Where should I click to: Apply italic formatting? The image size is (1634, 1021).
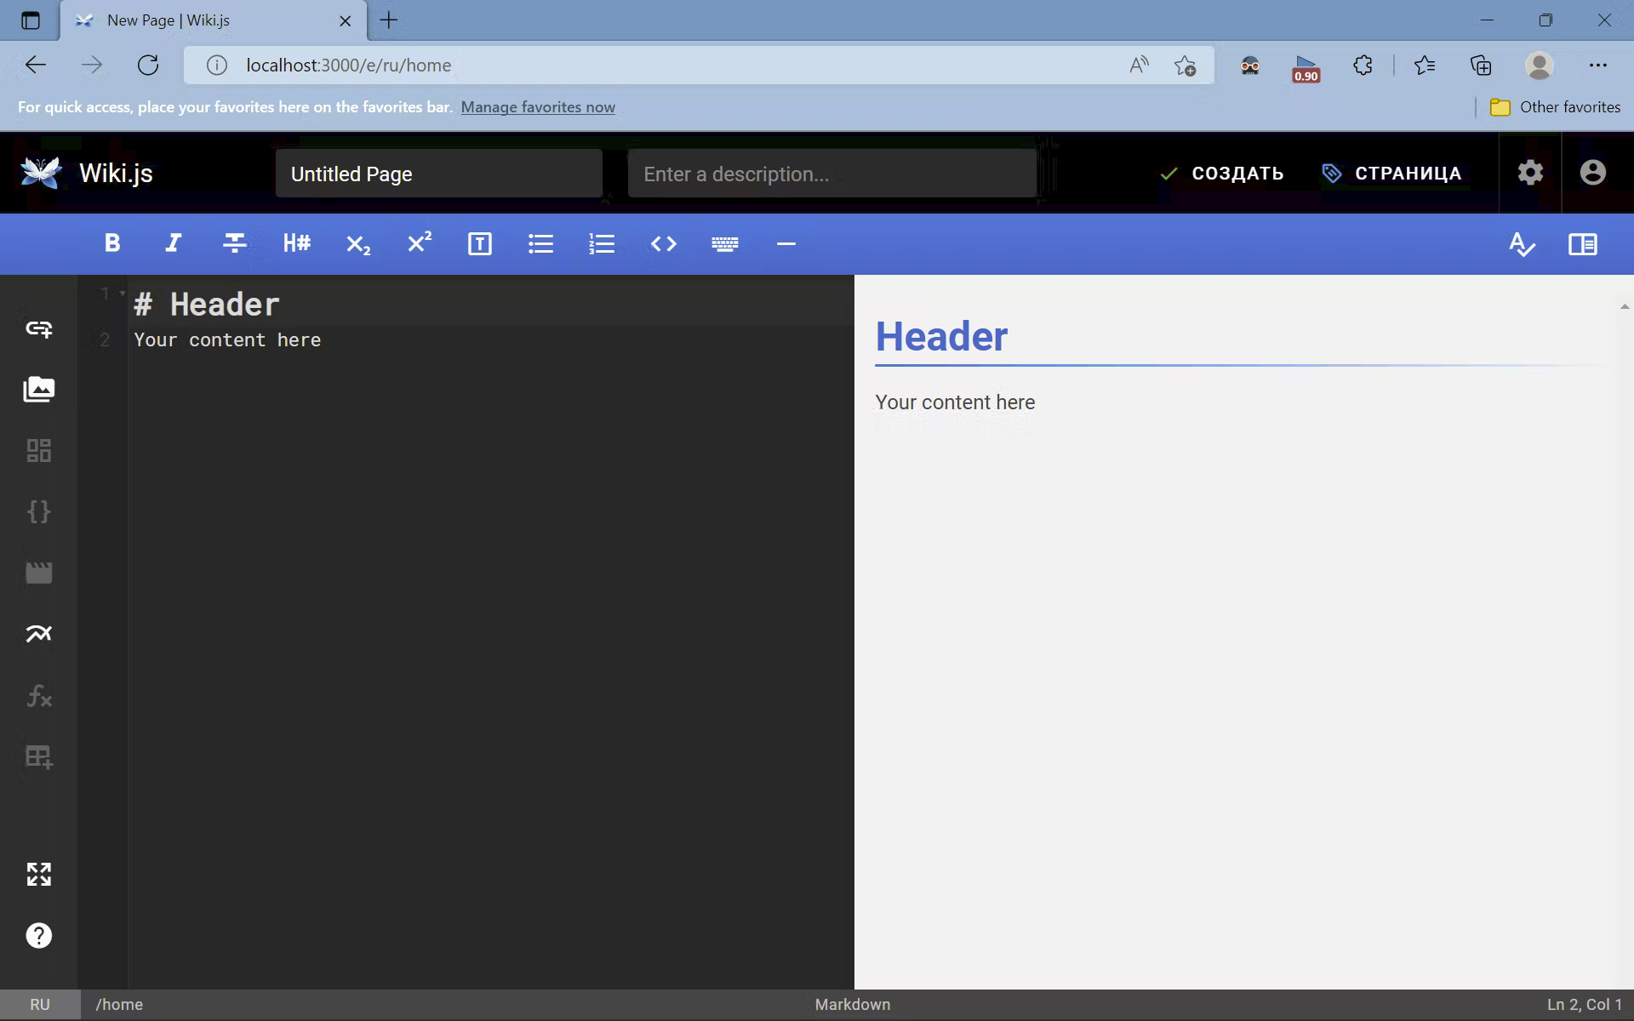pos(173,244)
